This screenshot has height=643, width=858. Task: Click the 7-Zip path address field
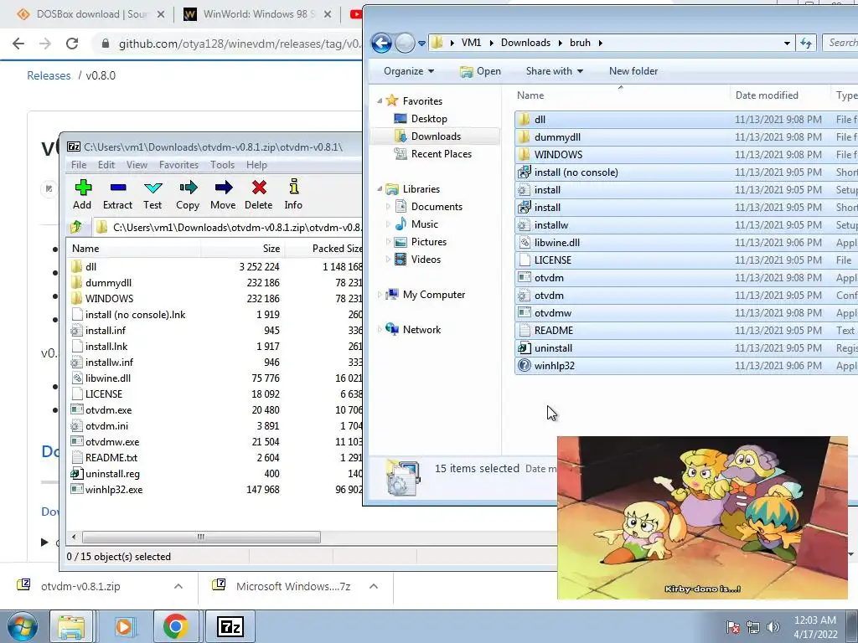point(227,227)
